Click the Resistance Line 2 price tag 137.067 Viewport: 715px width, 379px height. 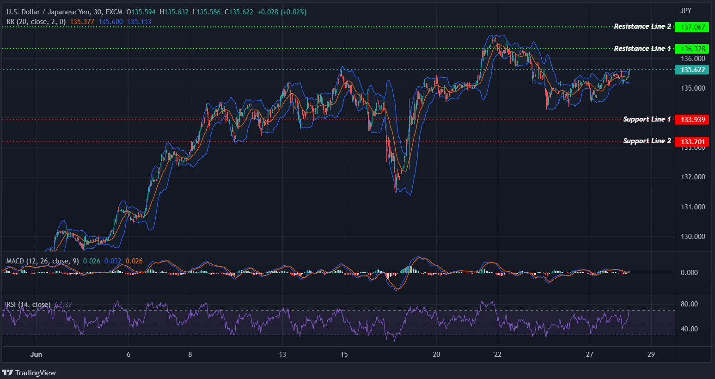(693, 27)
